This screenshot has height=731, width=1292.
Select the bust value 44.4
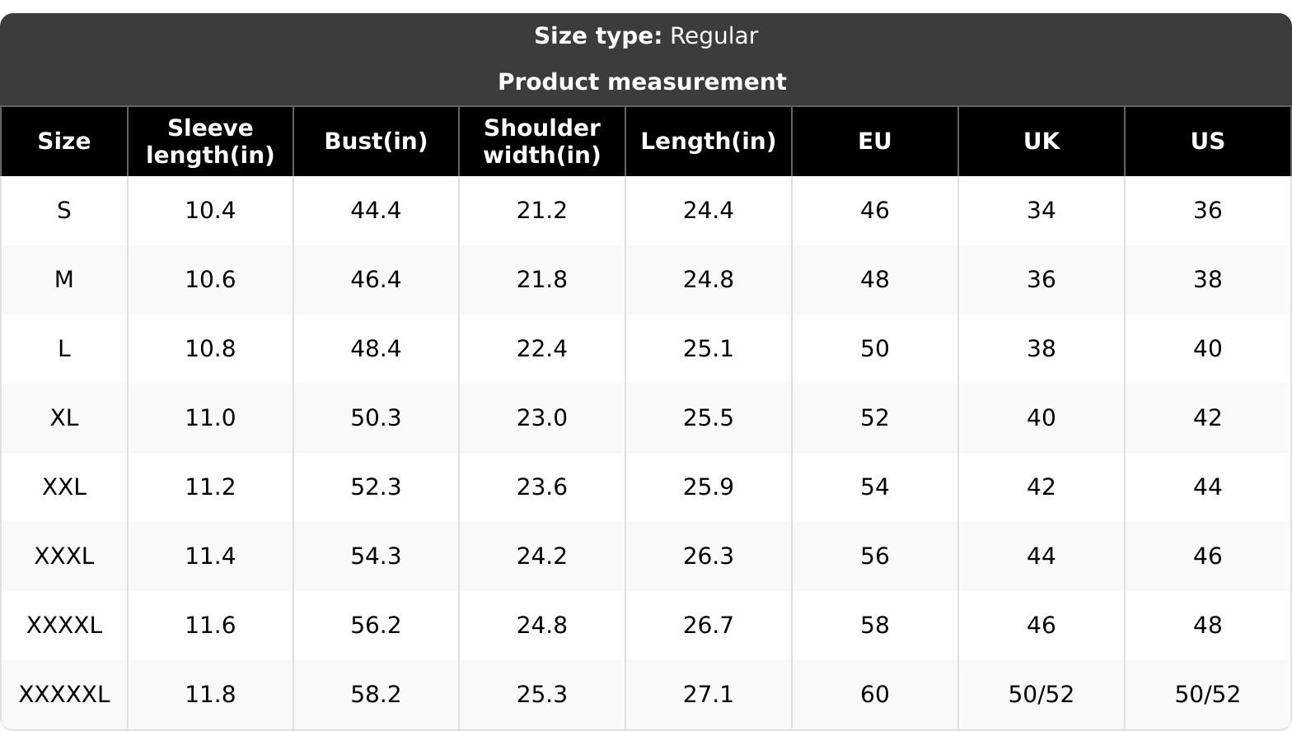point(376,211)
